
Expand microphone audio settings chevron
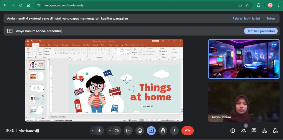pos(93,131)
